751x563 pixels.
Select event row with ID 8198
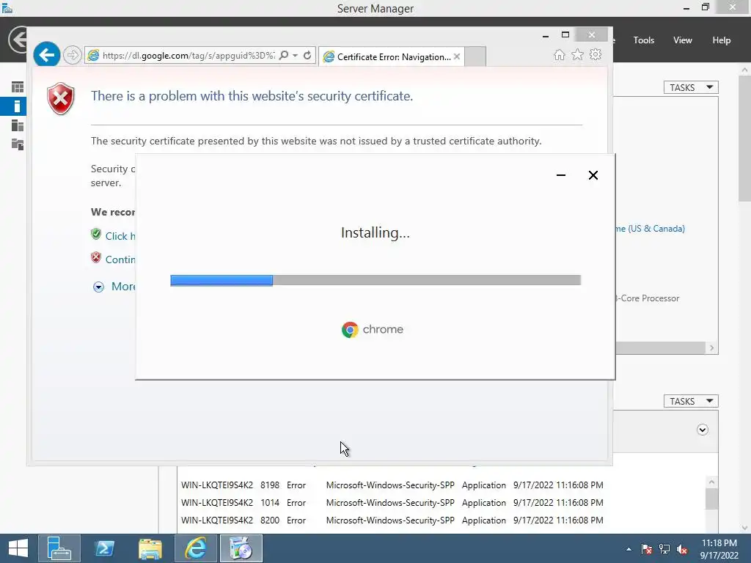point(392,485)
